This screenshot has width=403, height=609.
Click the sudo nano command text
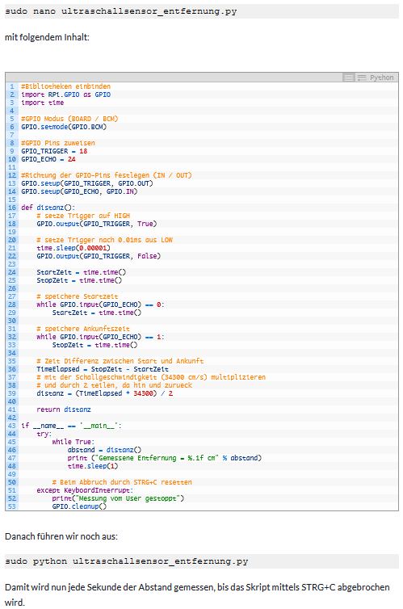[x=121, y=11]
